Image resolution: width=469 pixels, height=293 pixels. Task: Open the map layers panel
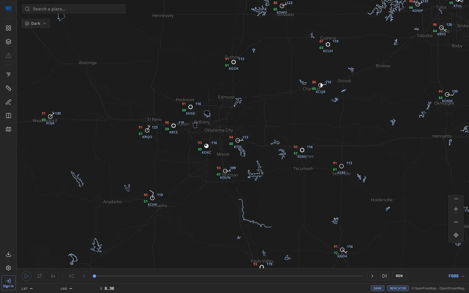[x=8, y=42]
